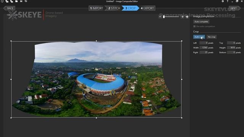
Task: Click the blue stadium in the panorama preview
Action: point(100,84)
